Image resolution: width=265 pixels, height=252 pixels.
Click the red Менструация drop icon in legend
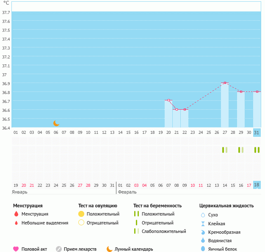click(x=16, y=214)
